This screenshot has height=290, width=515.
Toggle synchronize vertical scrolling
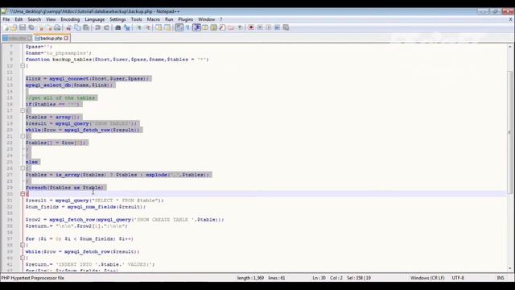click(x=159, y=27)
